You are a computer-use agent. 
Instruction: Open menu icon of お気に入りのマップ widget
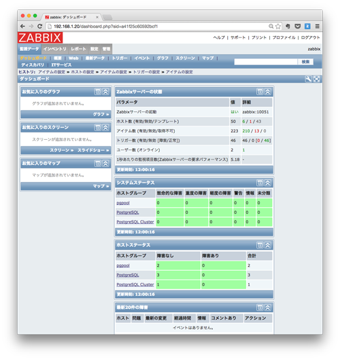pos(98,164)
